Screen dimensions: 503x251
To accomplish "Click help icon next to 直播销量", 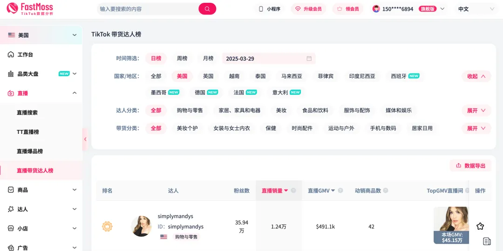I will click(293, 191).
